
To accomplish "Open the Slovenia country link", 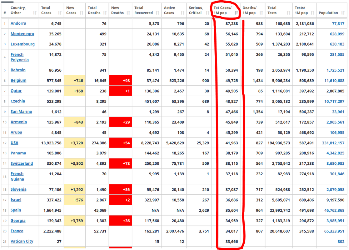I will pos(18,189).
